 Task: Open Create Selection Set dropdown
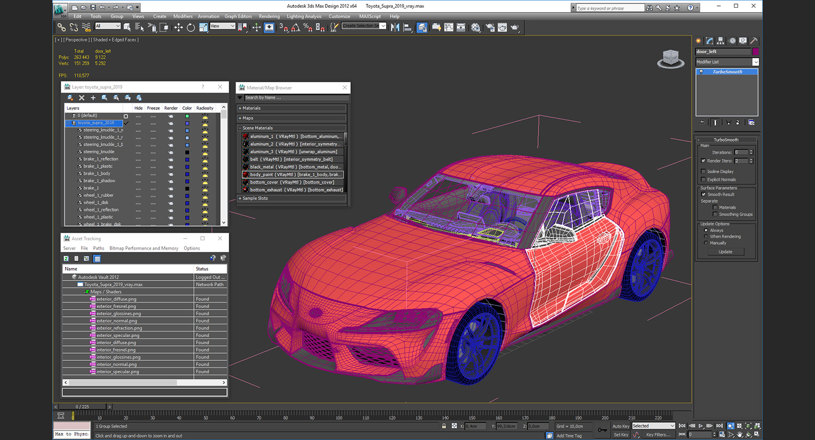[x=363, y=26]
